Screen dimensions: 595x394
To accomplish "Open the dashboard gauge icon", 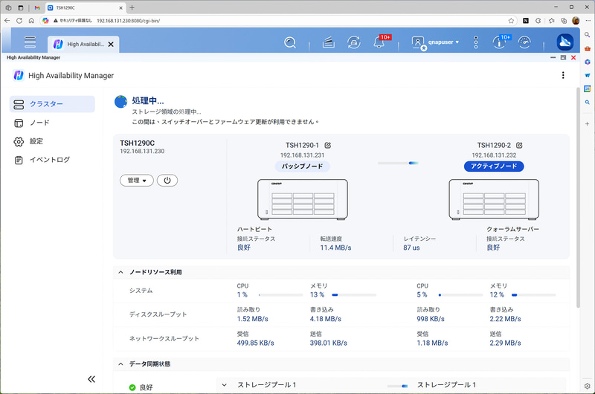I will tap(524, 42).
